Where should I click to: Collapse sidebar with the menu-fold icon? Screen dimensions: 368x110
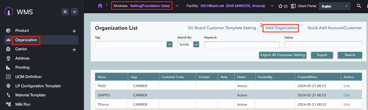click(74, 12)
